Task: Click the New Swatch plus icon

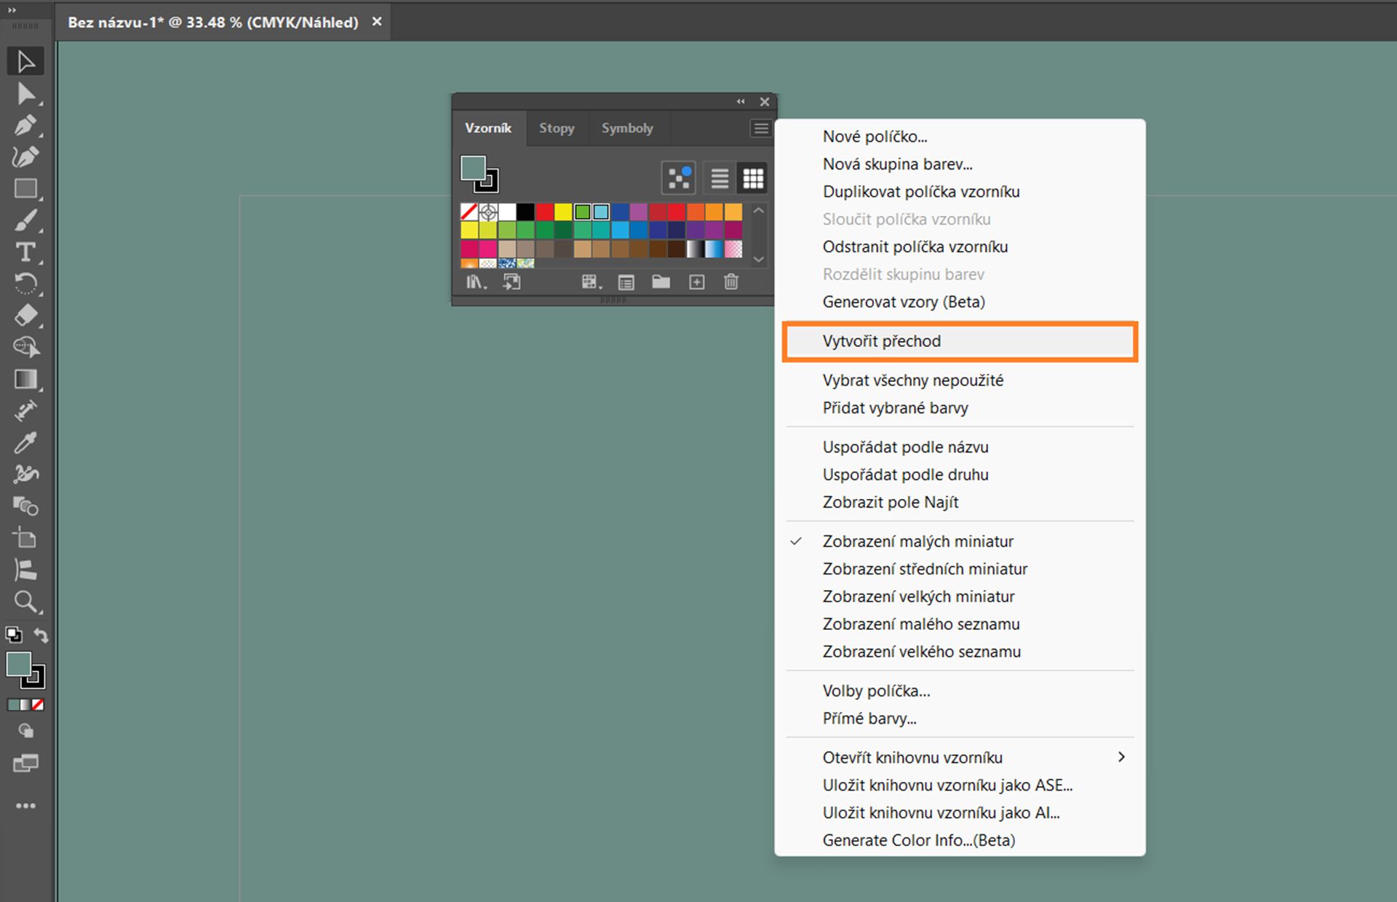Action: (696, 282)
